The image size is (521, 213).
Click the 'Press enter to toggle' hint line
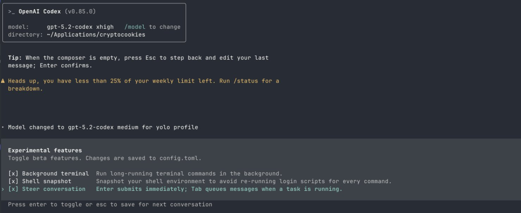click(x=110, y=204)
